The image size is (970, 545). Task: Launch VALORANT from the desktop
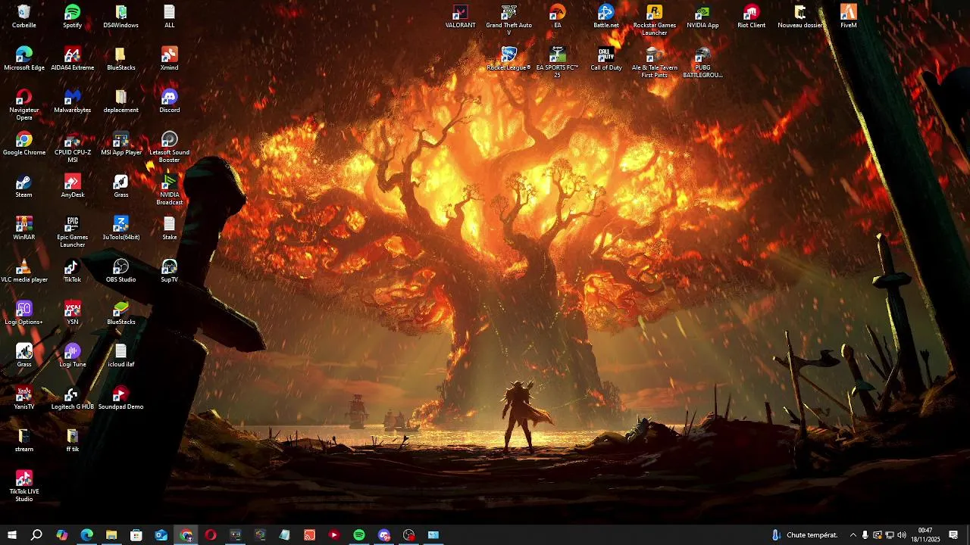[x=461, y=17]
